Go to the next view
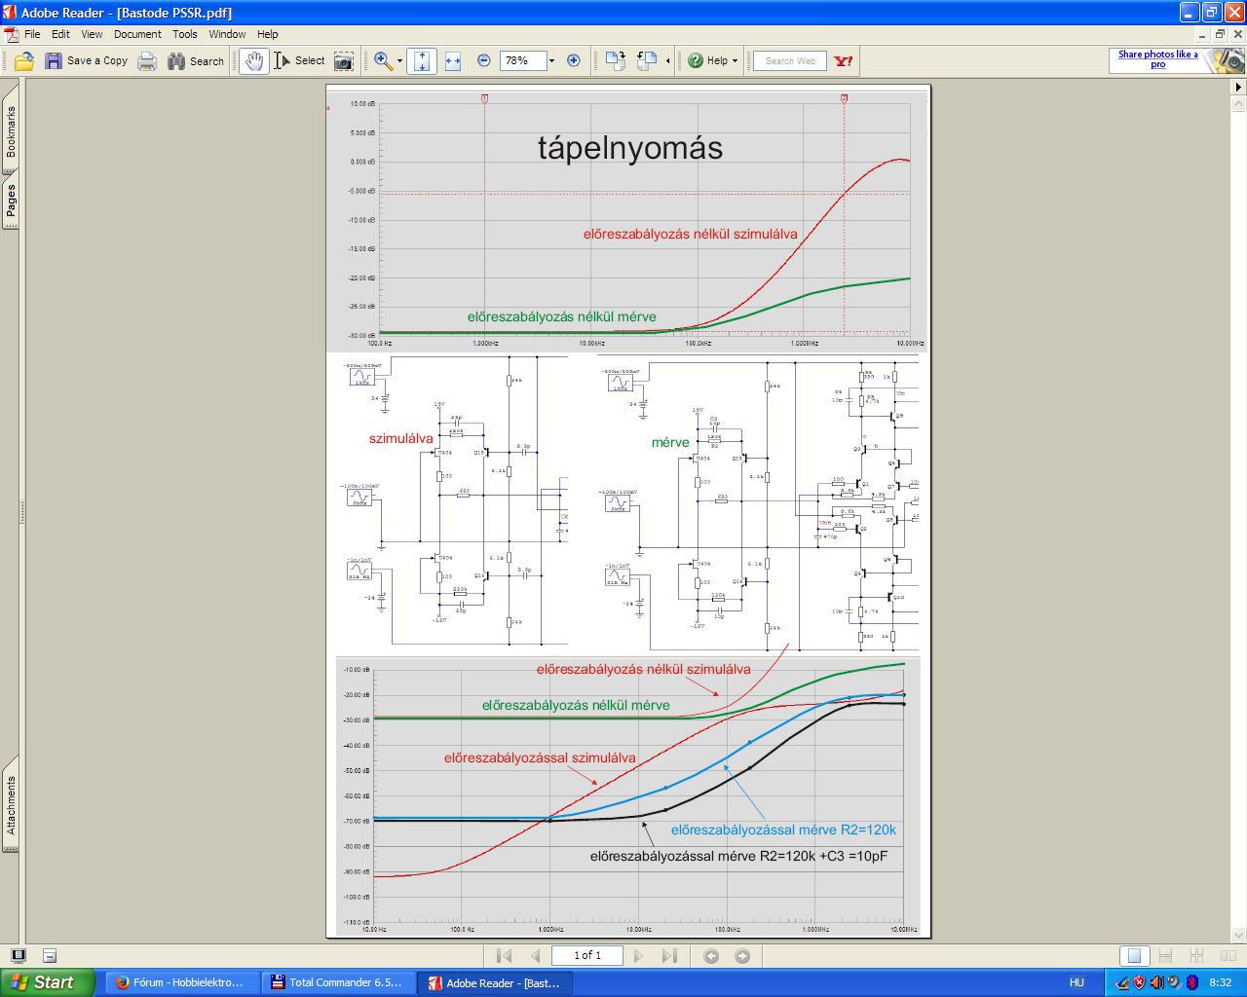The image size is (1247, 997). [x=742, y=956]
